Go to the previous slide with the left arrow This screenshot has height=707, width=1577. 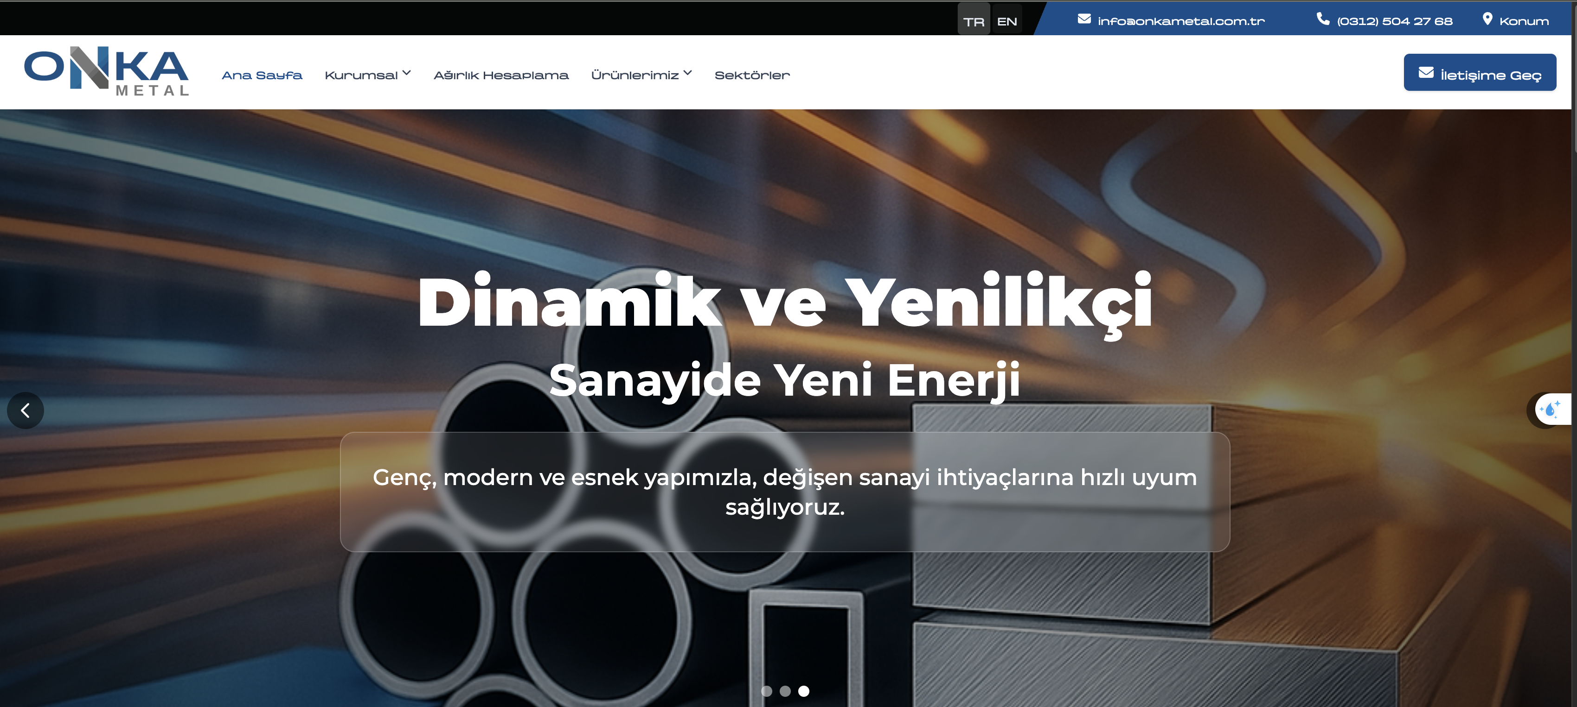click(x=26, y=410)
